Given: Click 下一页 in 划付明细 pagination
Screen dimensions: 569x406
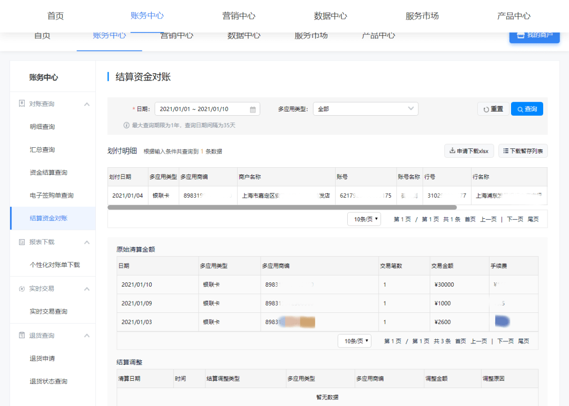Looking at the screenshot, I should pos(515,219).
